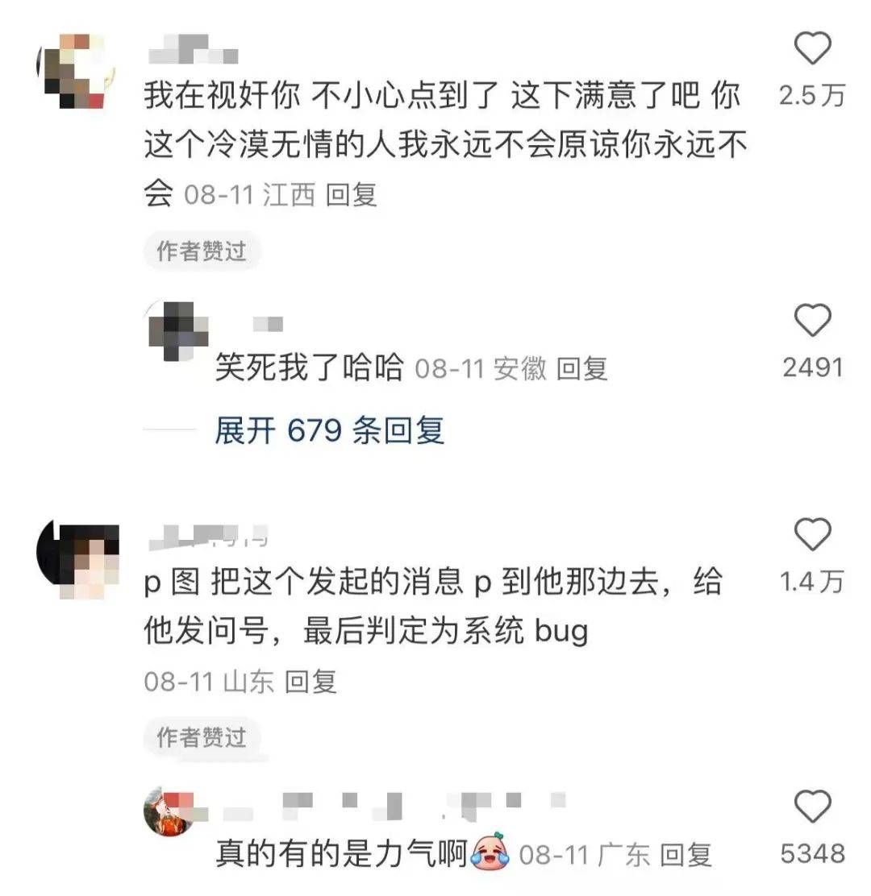The height and width of the screenshot is (896, 871).
Task: Open username above p图 comment
Action: tap(208, 537)
